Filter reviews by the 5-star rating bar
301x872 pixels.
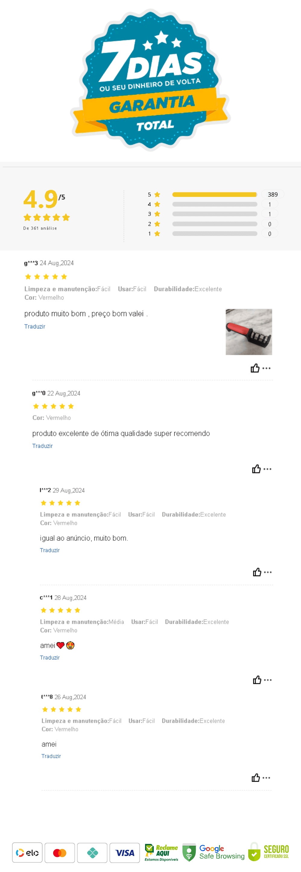pos(214,194)
